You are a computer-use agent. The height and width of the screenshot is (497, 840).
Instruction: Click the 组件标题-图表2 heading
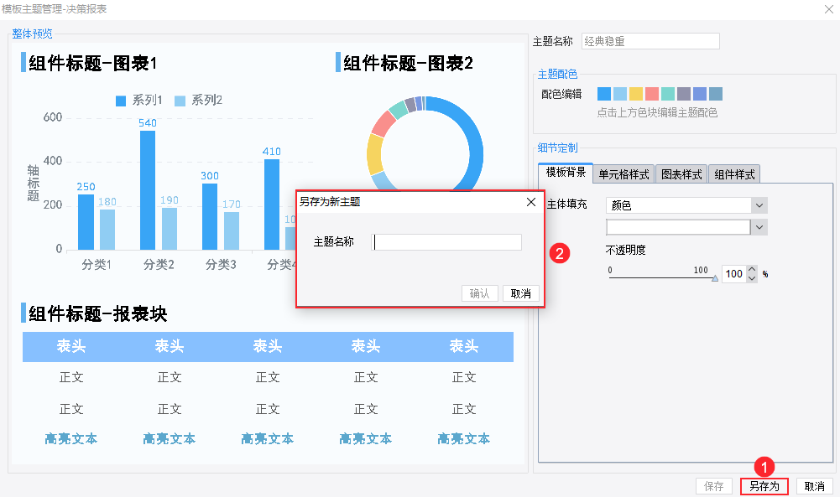coord(408,63)
